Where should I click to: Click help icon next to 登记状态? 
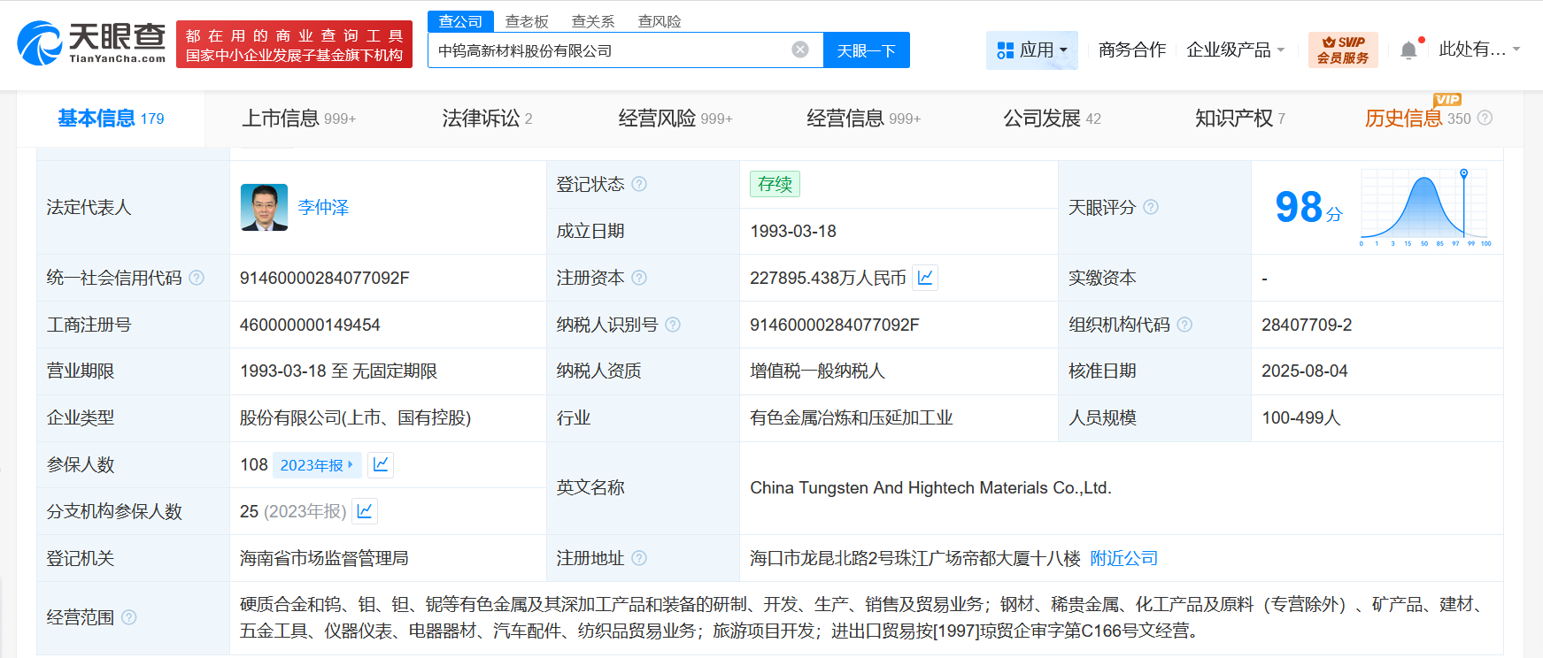pos(639,184)
